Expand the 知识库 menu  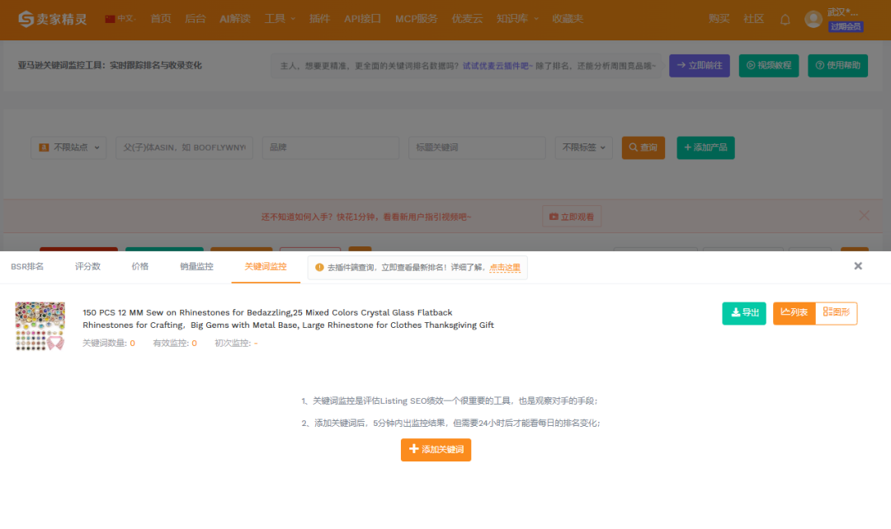[517, 19]
